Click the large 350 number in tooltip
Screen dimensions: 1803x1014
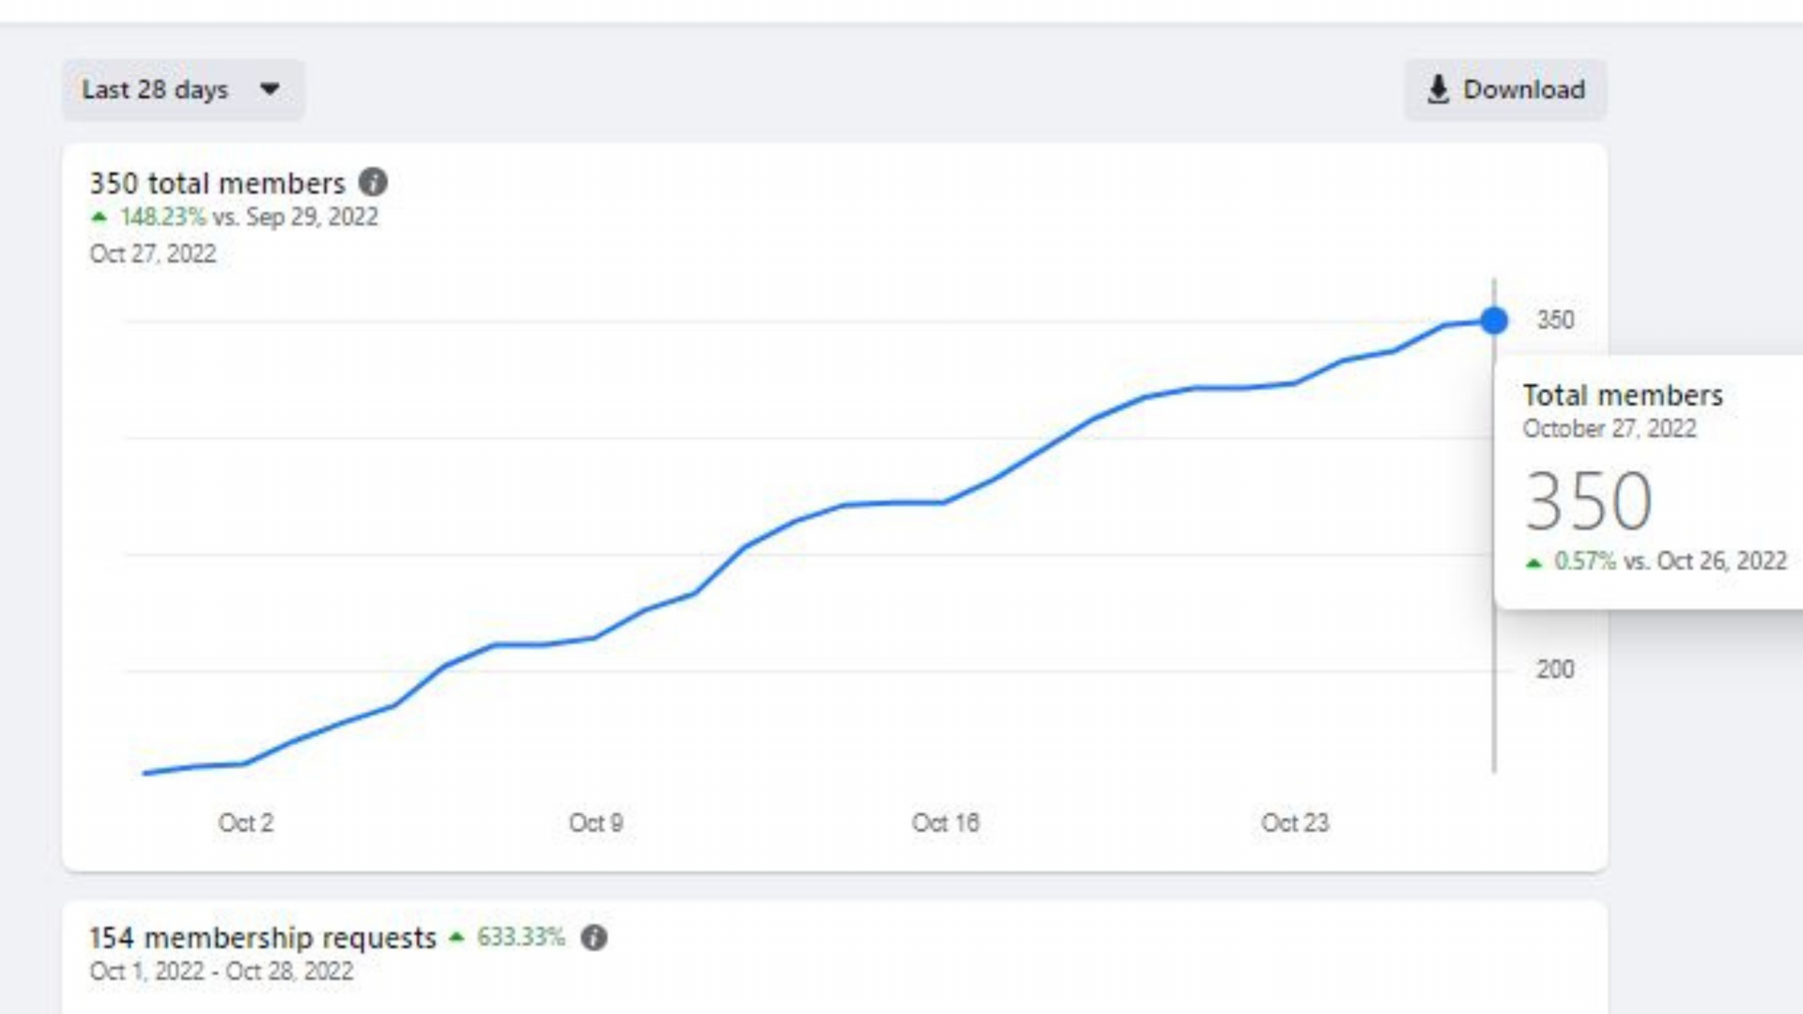[x=1588, y=501]
